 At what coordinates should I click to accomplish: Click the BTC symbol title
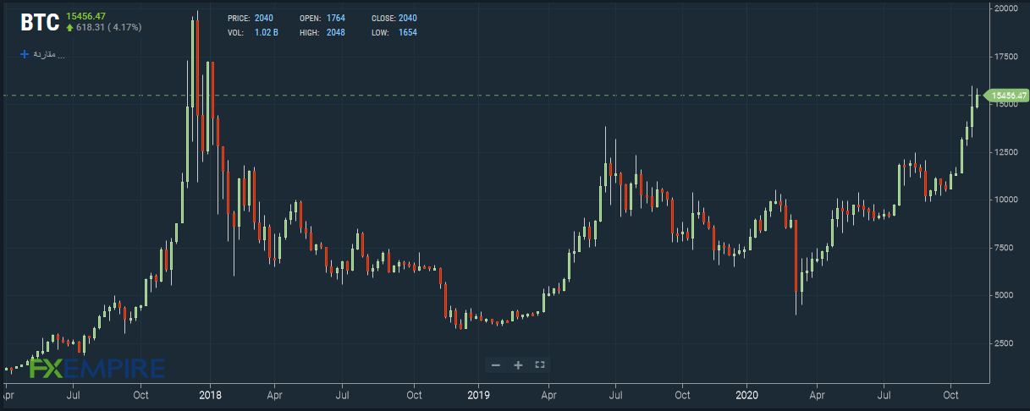tap(39, 23)
